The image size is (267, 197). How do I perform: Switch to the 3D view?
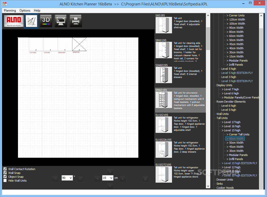(46, 21)
